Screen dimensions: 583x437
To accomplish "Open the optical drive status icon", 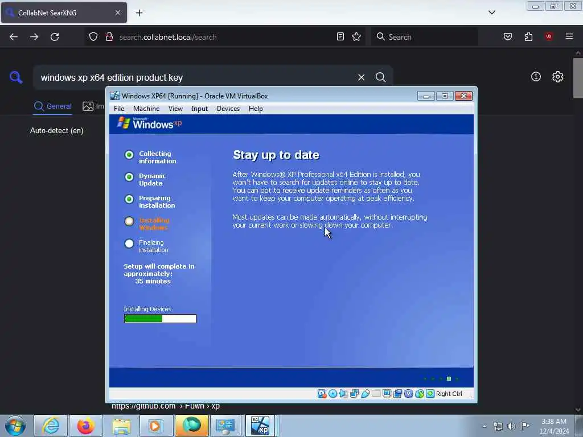I will (x=332, y=394).
